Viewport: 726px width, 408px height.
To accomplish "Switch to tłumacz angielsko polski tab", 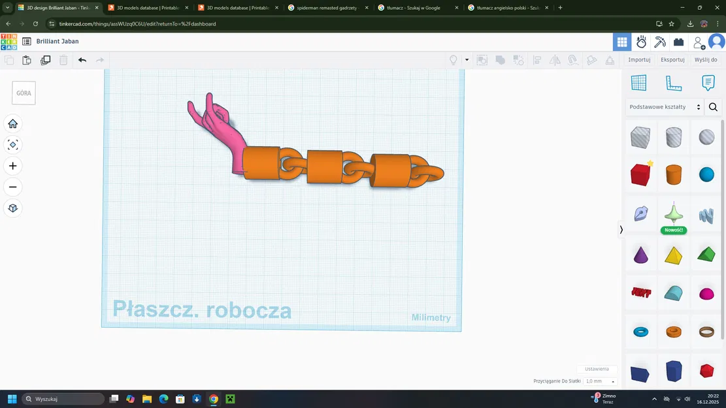I will tap(508, 8).
